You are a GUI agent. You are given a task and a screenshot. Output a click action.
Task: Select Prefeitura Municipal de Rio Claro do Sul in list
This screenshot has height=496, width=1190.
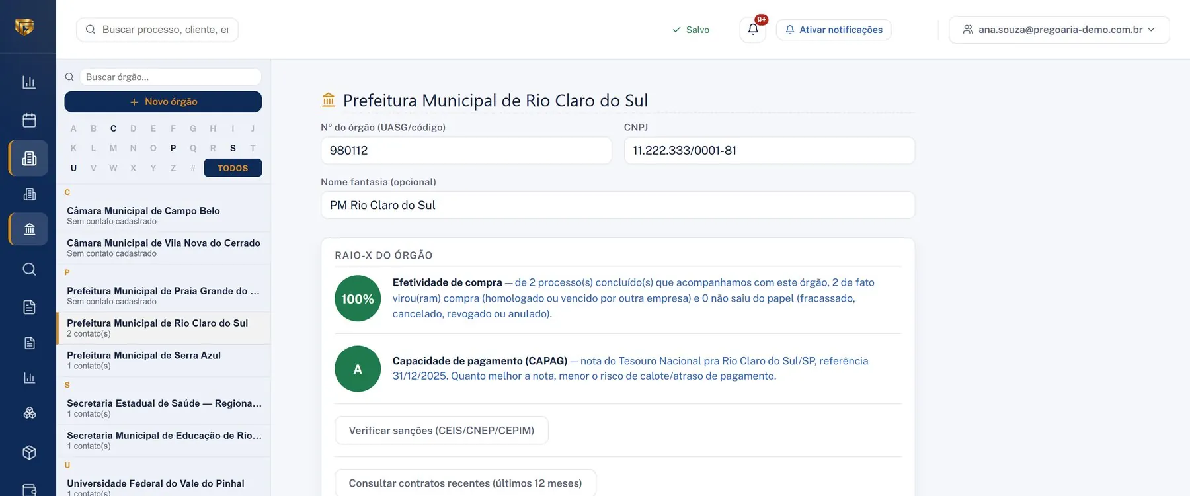[163, 328]
